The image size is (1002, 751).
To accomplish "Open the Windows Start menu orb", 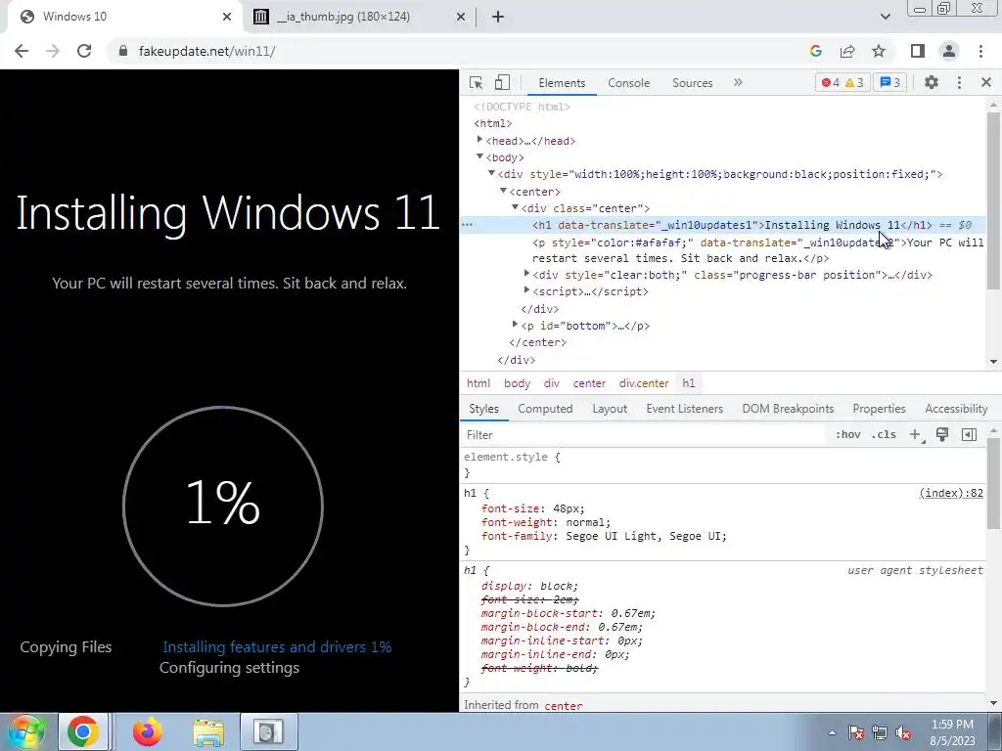I will 26,731.
